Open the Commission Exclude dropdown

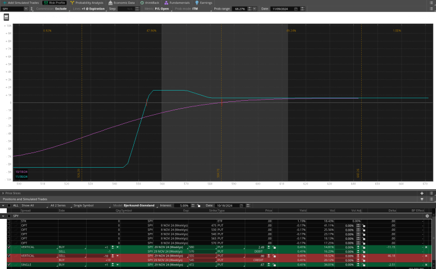point(55,9)
